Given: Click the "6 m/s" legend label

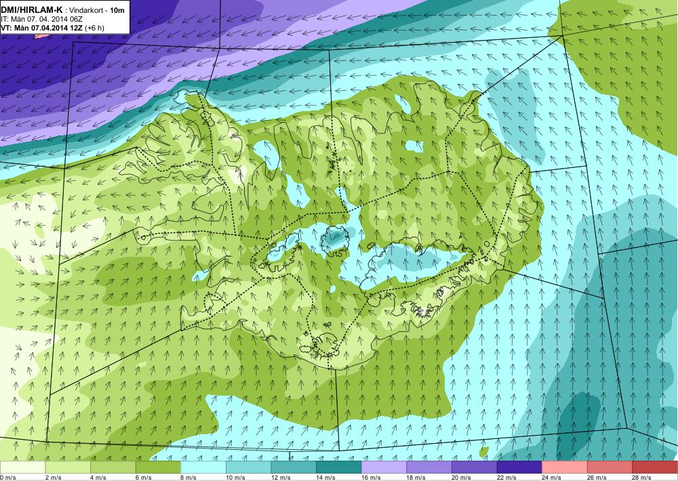Looking at the screenshot, I should click(x=144, y=477).
